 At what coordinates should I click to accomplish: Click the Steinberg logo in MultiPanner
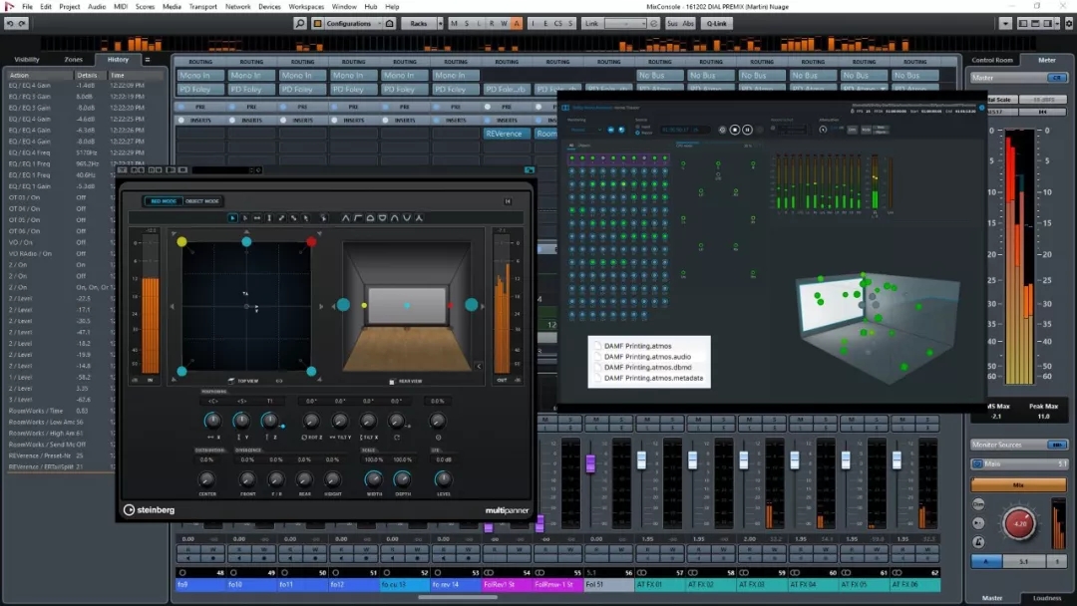pyautogui.click(x=150, y=510)
